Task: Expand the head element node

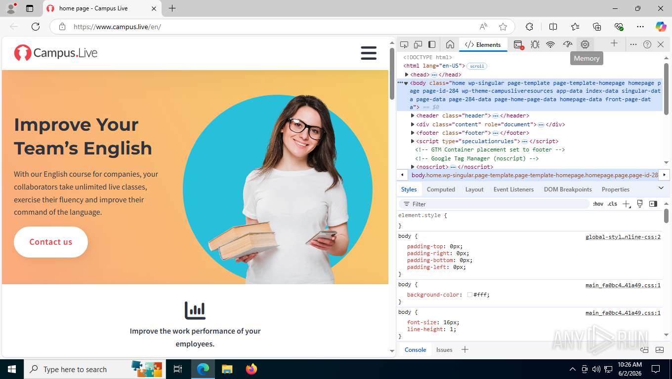Action: click(x=406, y=75)
